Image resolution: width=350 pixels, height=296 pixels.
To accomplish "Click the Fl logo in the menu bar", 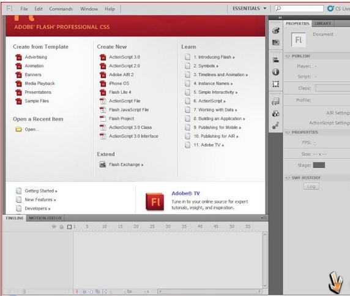I will coord(10,9).
